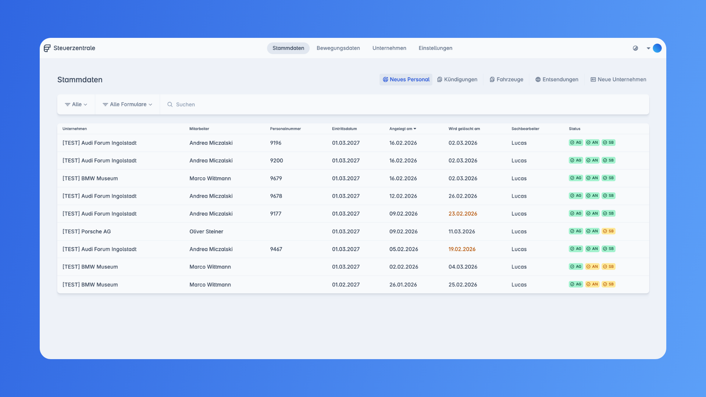Image resolution: width=706 pixels, height=397 pixels.
Task: Click Neue Unternehmen button
Action: pyautogui.click(x=618, y=79)
